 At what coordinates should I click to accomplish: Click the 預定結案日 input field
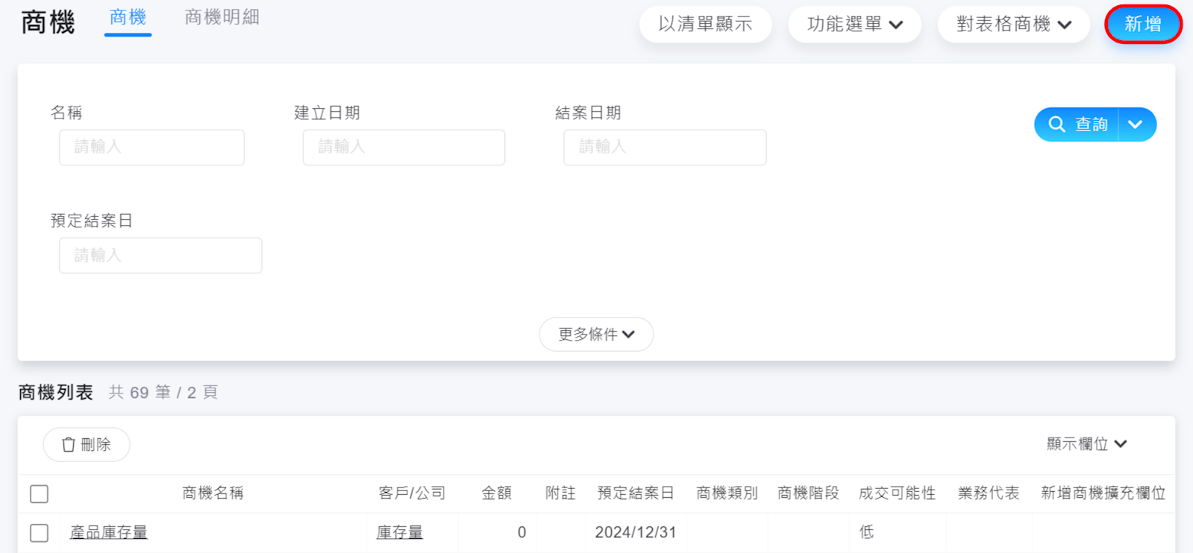tap(160, 256)
